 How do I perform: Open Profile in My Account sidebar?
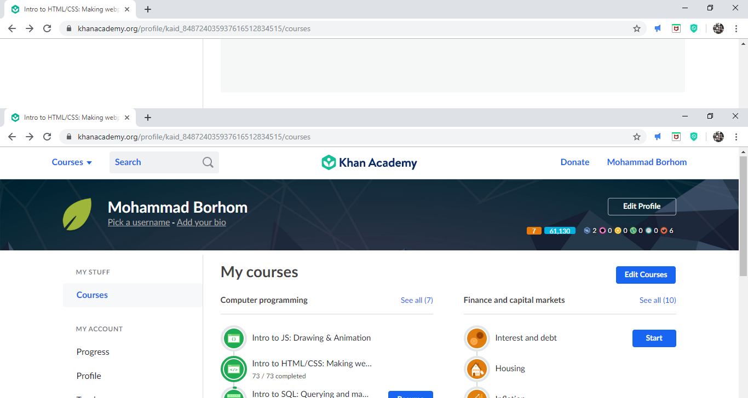coord(89,376)
